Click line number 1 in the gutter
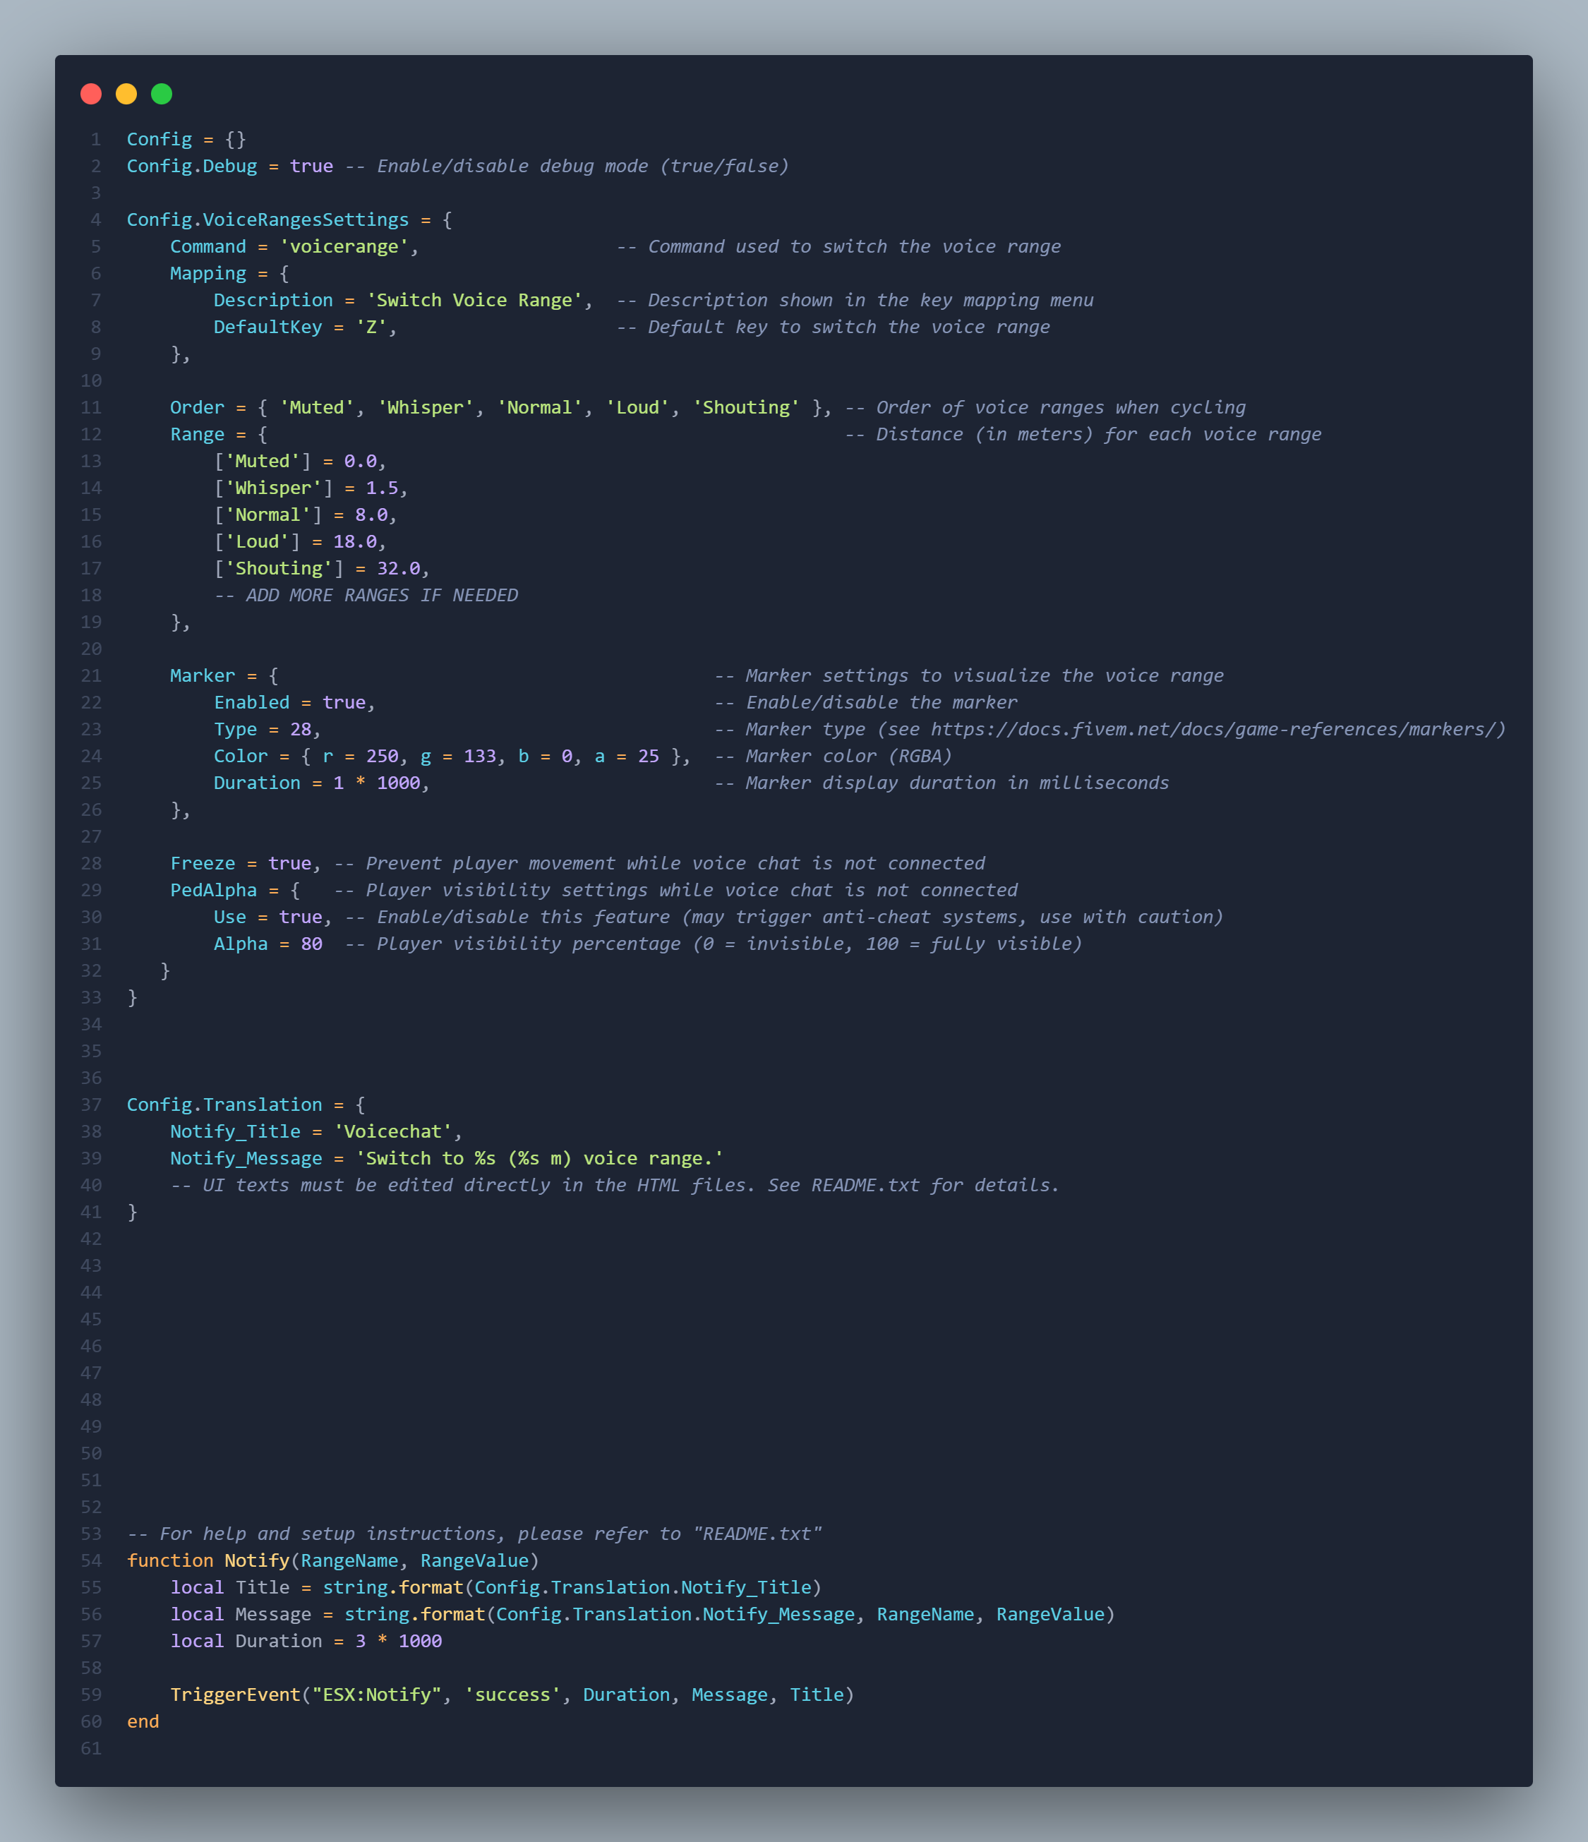 click(x=96, y=140)
